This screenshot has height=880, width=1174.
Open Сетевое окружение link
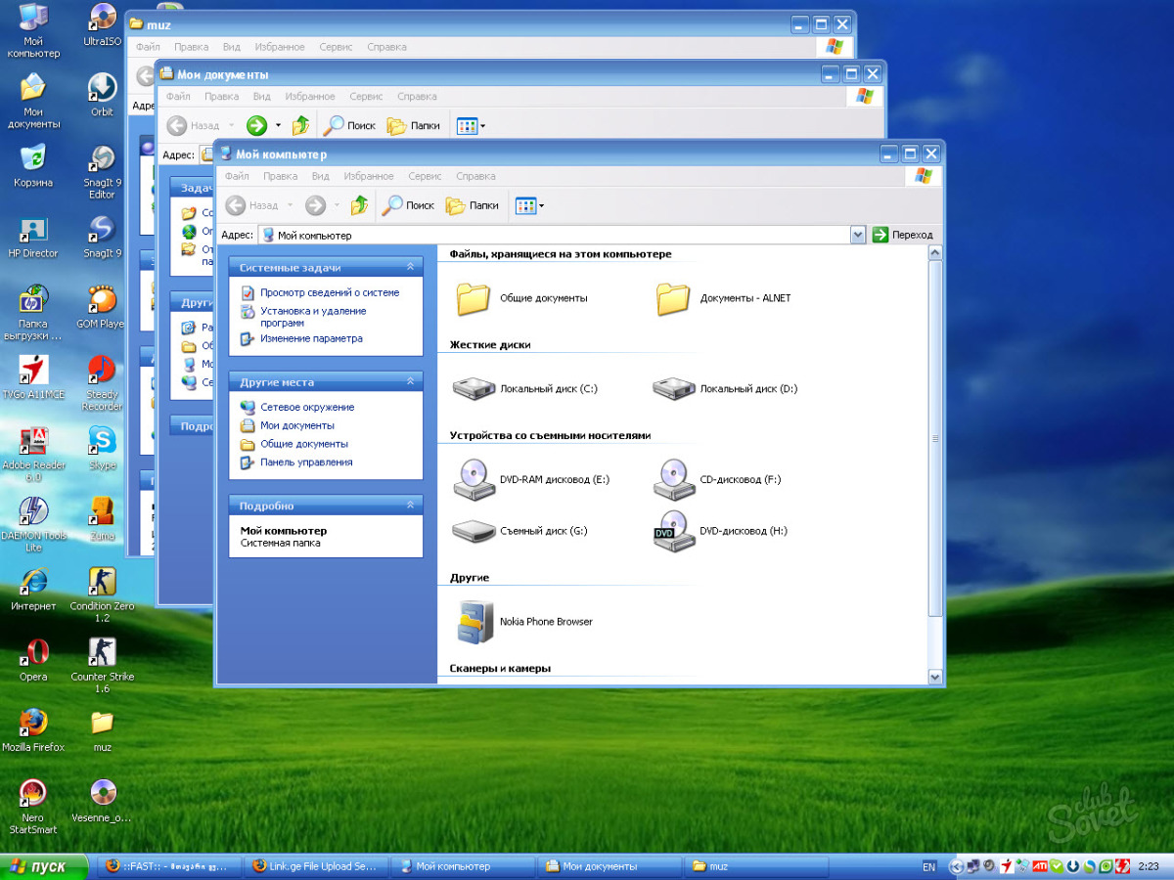[307, 407]
